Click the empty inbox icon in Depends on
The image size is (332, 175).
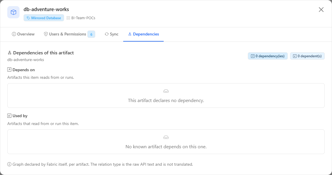(166, 91)
